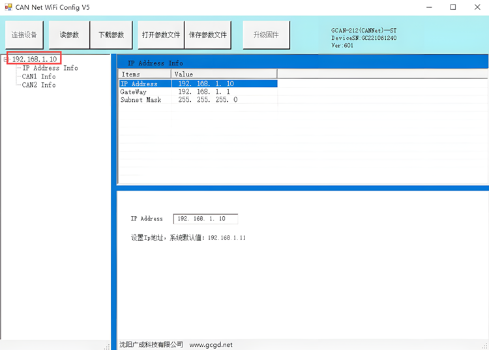The height and width of the screenshot is (350, 489).
Task: Open CAN2 Info in the tree
Action: coord(38,85)
